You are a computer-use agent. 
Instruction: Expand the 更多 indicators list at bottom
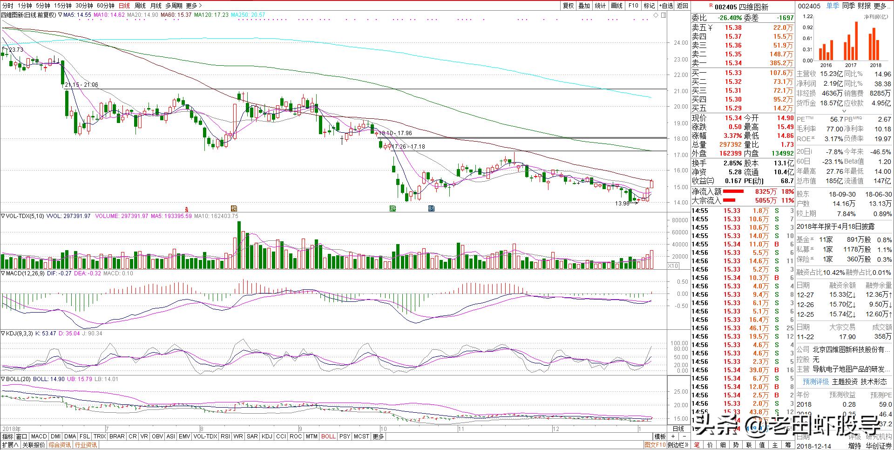click(x=378, y=436)
